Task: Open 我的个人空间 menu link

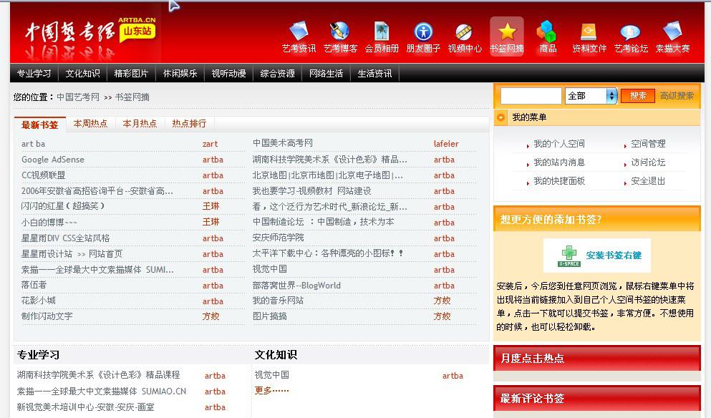Action: click(559, 144)
